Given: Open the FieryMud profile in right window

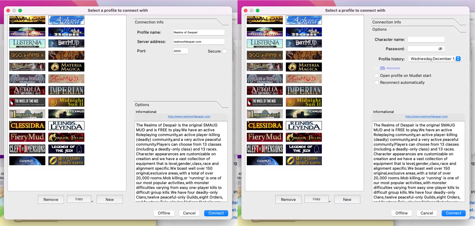Looking at the screenshot, I should tap(265, 137).
